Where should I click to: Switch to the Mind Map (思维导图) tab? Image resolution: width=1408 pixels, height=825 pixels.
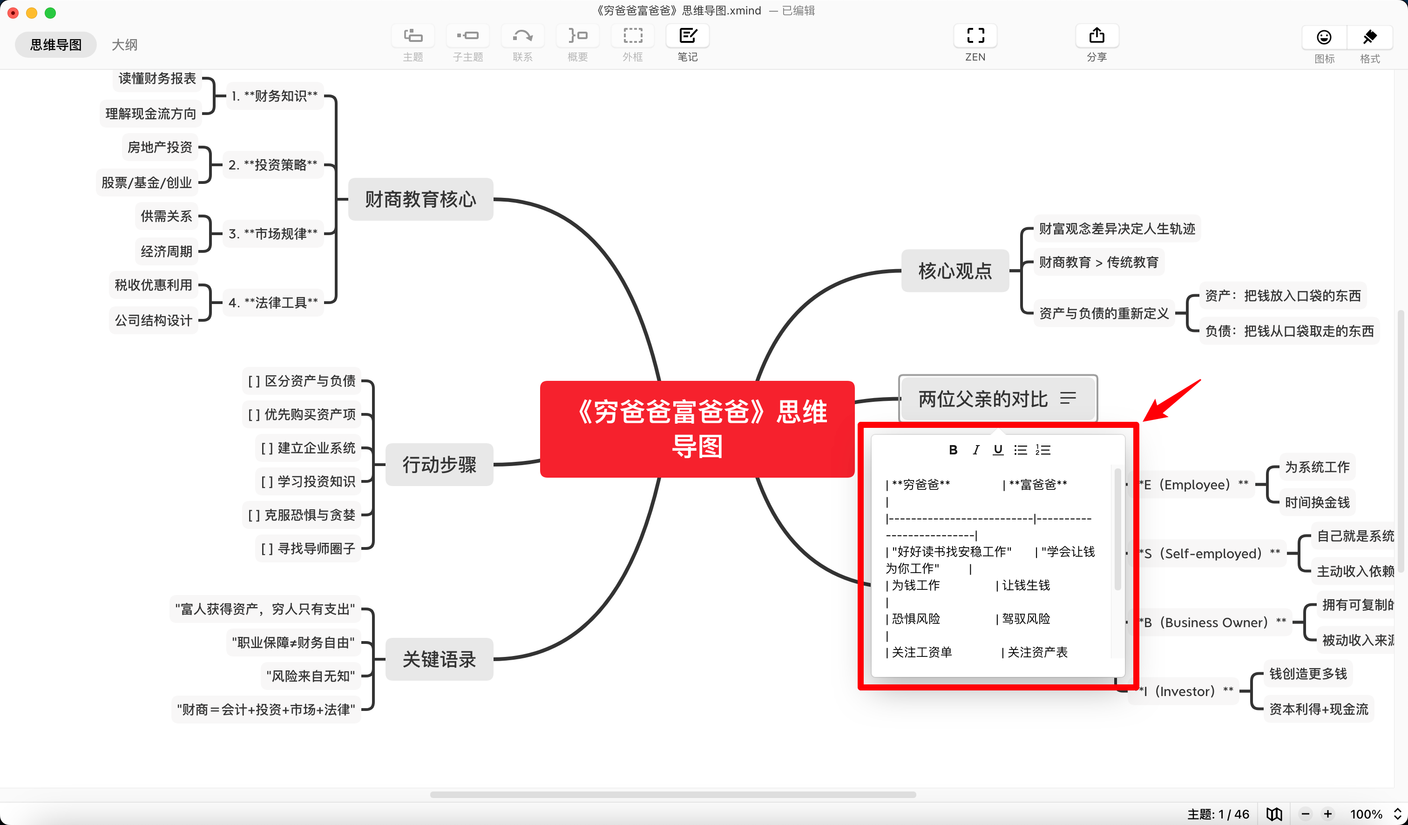click(x=56, y=45)
